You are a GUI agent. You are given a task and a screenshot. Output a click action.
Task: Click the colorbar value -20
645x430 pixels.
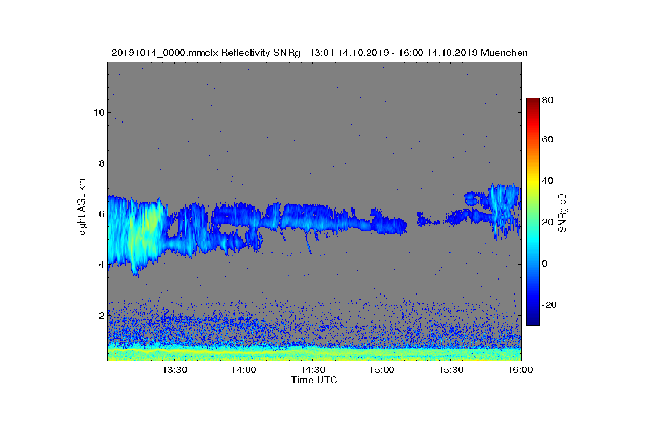[x=549, y=305]
